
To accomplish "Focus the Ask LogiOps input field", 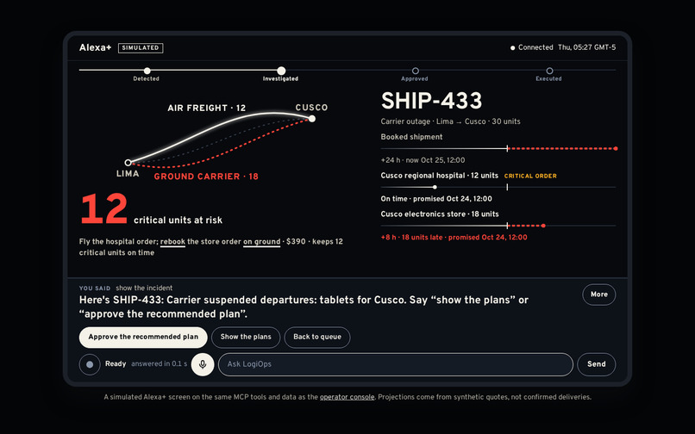I will tap(396, 364).
